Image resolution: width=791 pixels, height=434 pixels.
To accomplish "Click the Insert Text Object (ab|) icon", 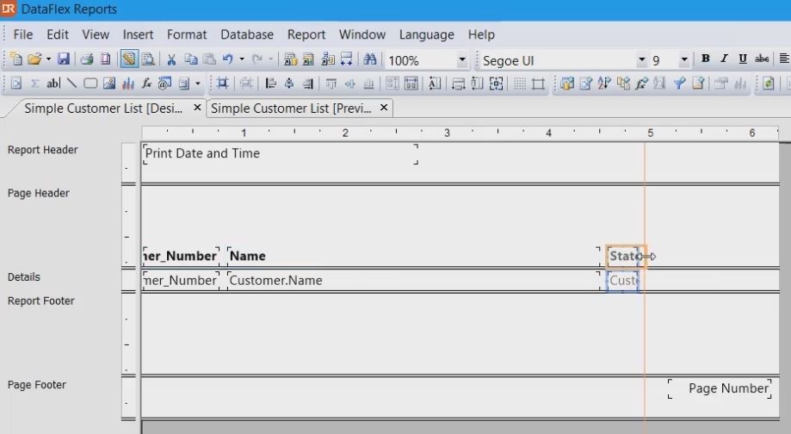I will (53, 84).
